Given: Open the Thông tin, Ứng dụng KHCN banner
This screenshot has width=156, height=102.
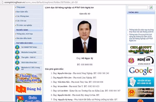Looking at the screenshot, I should pyautogui.click(x=29, y=78).
